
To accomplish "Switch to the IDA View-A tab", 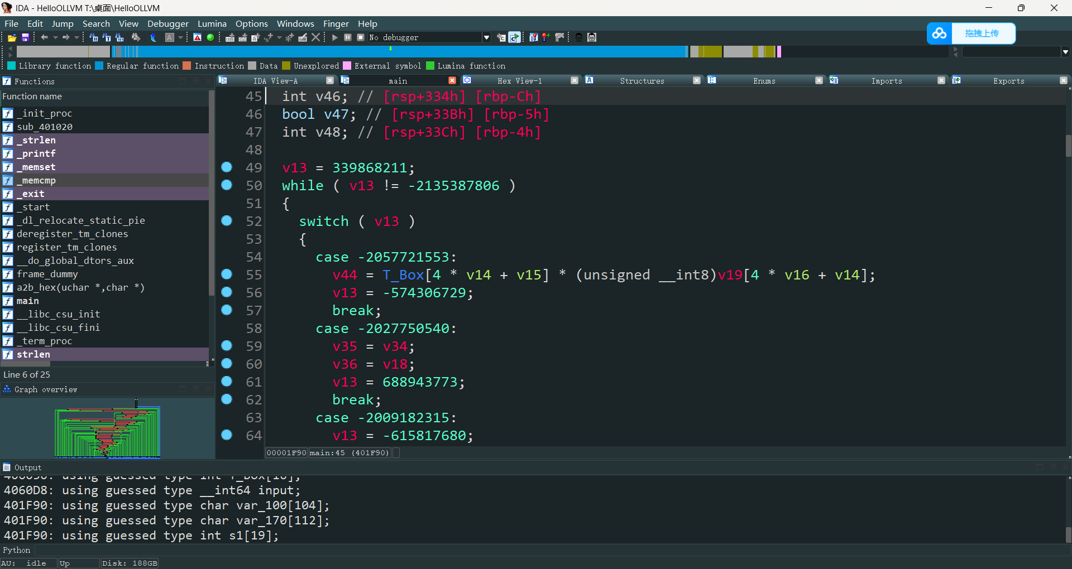I will pyautogui.click(x=275, y=81).
